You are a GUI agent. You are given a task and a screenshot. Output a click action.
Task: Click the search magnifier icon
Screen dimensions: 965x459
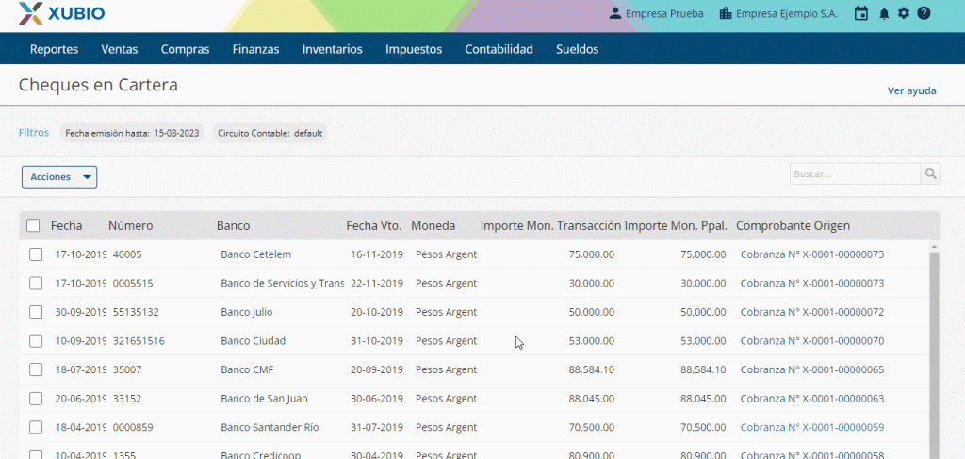coord(930,174)
